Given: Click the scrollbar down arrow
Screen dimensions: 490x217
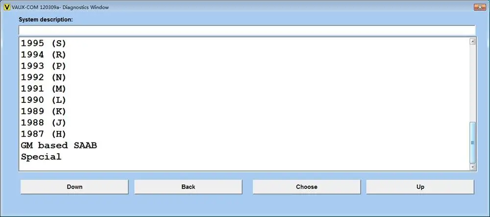Looking at the screenshot, I should click(x=472, y=167).
